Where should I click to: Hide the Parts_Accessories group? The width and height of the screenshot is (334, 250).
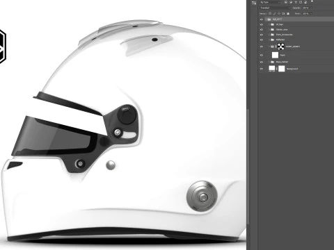pyautogui.click(x=262, y=35)
